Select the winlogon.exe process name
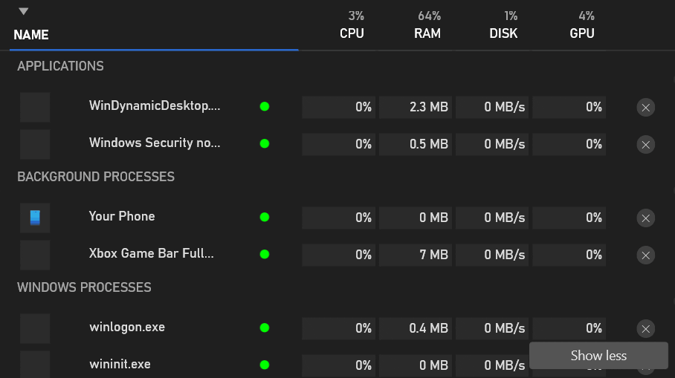This screenshot has height=378, width=675. pos(127,327)
